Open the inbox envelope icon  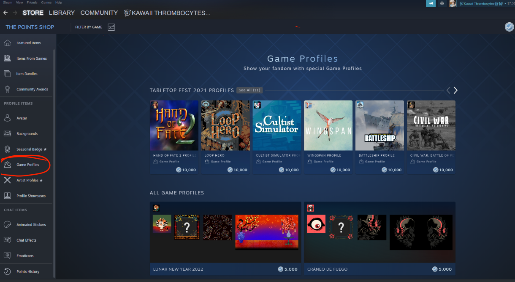(x=442, y=3)
